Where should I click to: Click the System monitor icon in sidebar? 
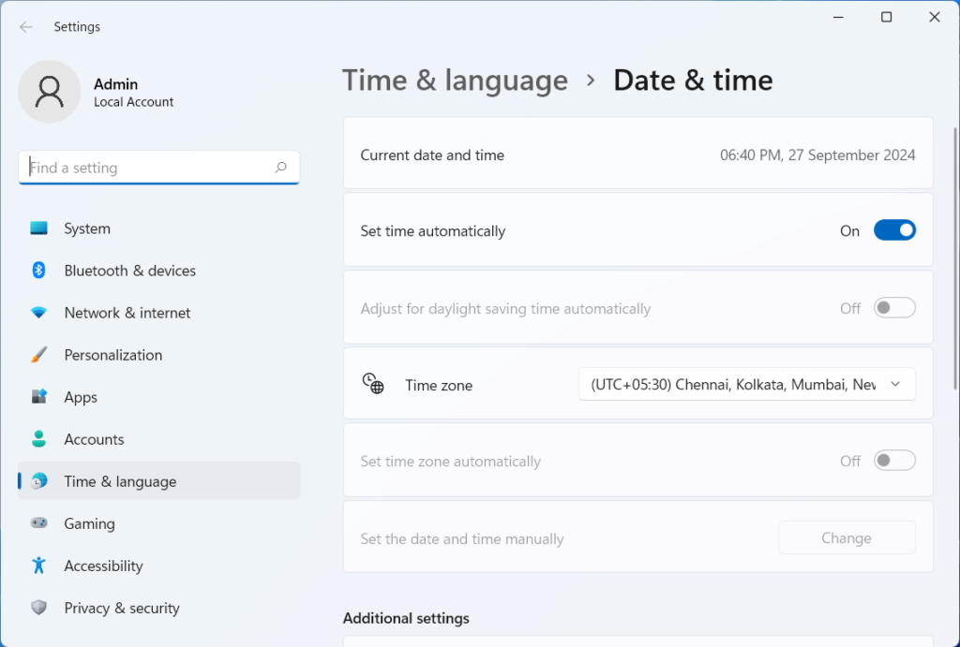pyautogui.click(x=38, y=228)
